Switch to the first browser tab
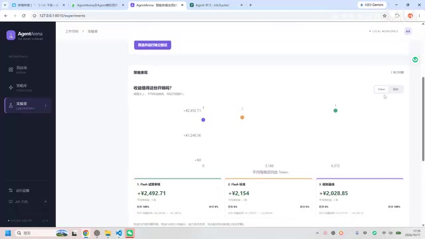 coord(38,5)
